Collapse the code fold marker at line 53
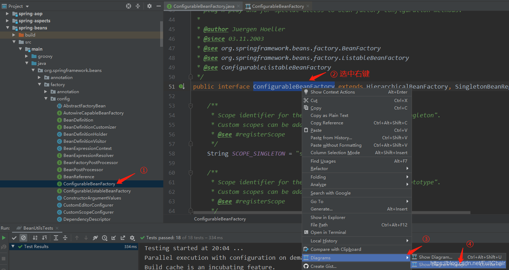Viewport: 509px width, 270px height. click(x=191, y=106)
